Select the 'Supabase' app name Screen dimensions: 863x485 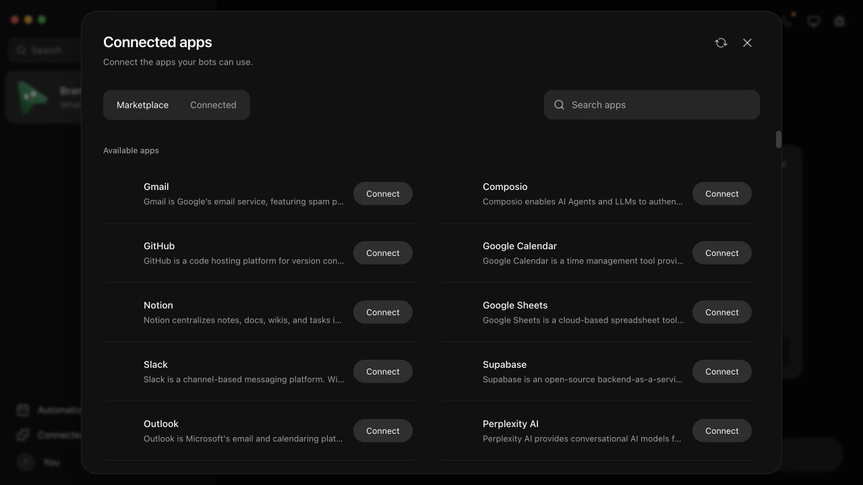click(504, 364)
